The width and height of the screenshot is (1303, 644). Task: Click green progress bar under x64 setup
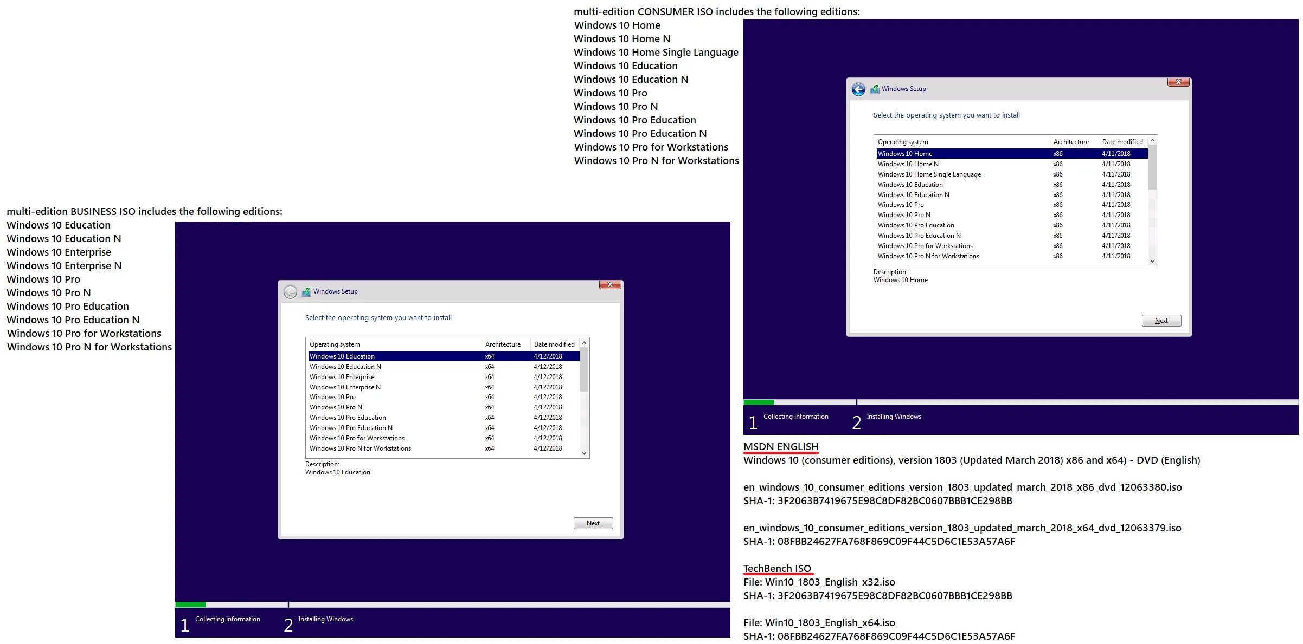190,604
